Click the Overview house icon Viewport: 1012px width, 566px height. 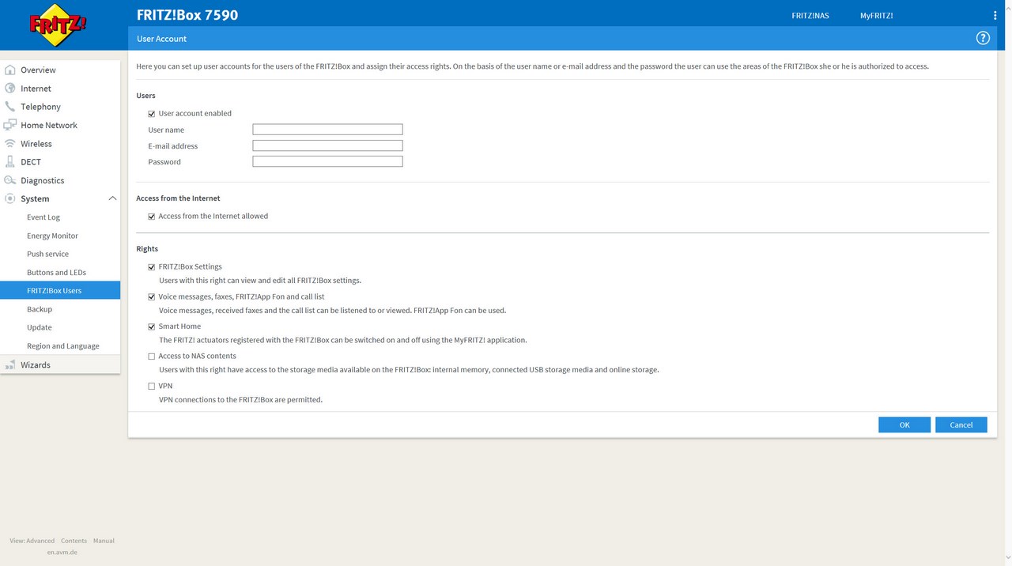coord(10,70)
